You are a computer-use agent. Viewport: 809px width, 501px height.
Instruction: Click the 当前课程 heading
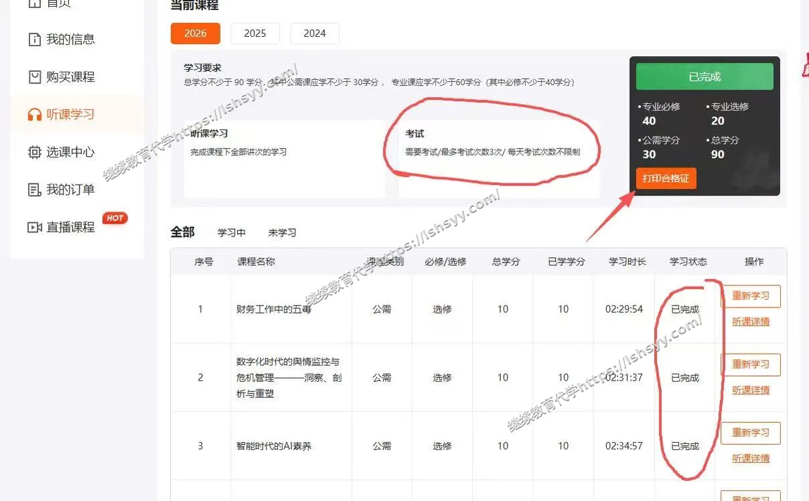194,5
